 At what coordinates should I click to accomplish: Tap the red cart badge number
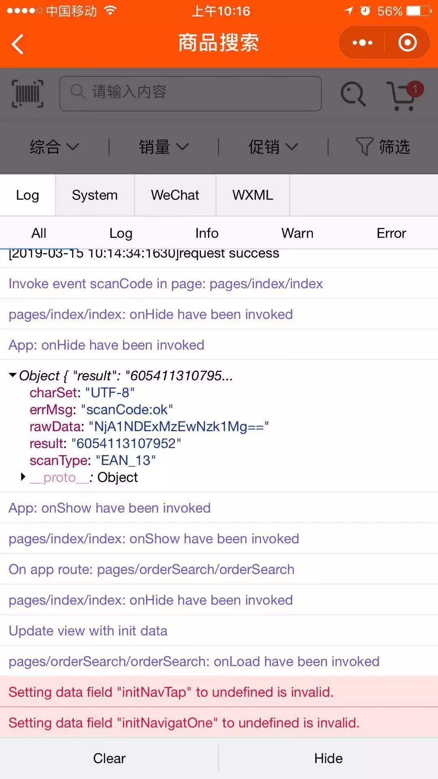tap(415, 89)
